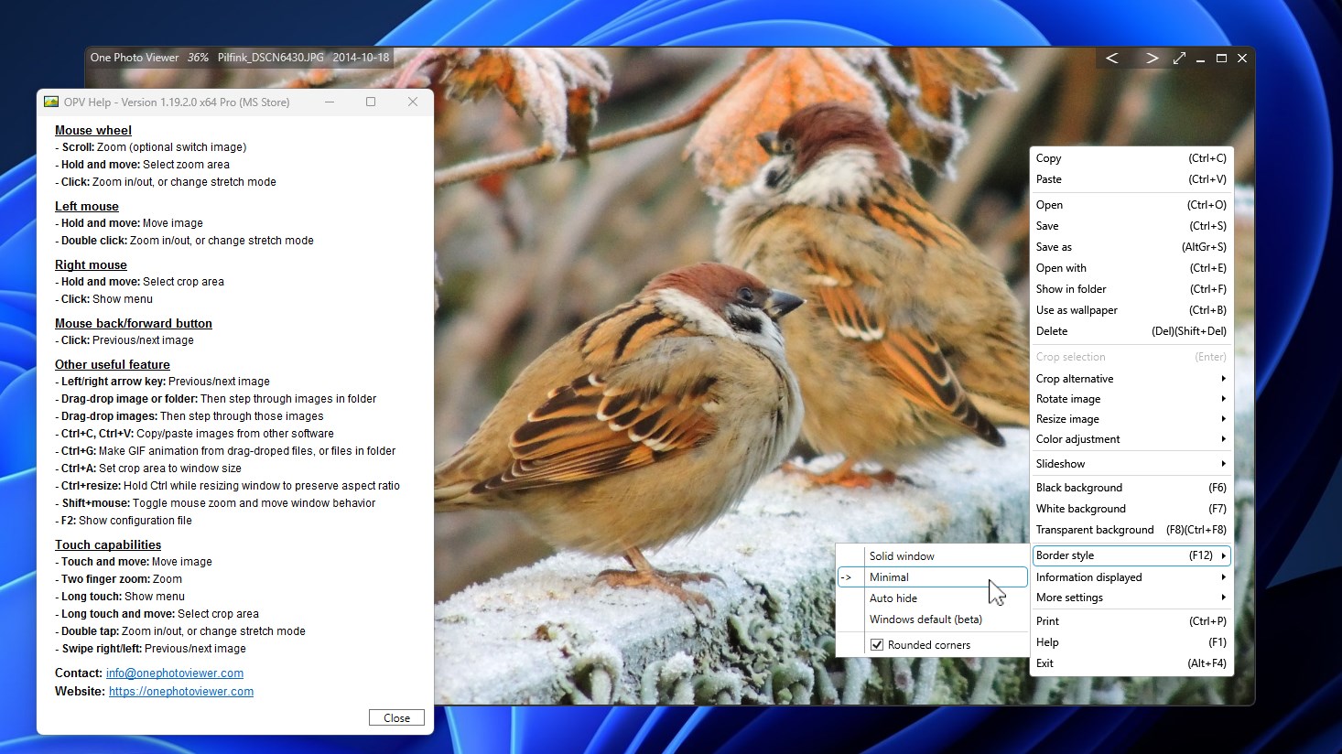Switch to Black background
This screenshot has height=754, width=1342.
pos(1080,487)
